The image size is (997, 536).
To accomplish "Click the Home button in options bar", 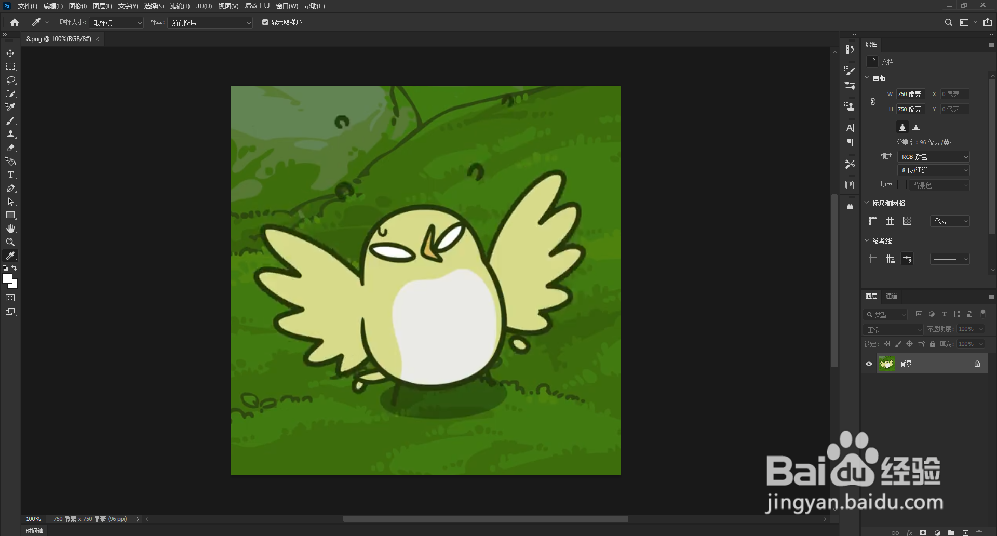I will (15, 22).
